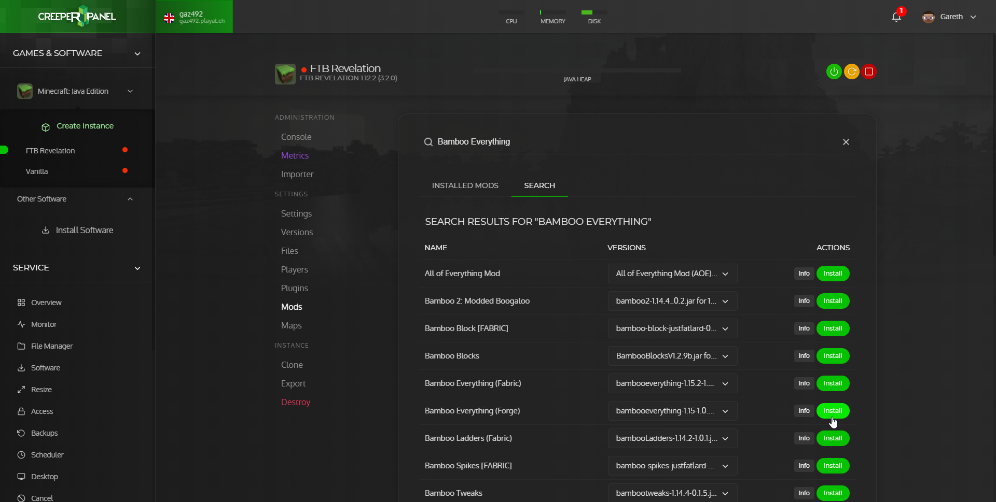The height and width of the screenshot is (502, 996).
Task: Select the Vanilla instance
Action: [36, 171]
